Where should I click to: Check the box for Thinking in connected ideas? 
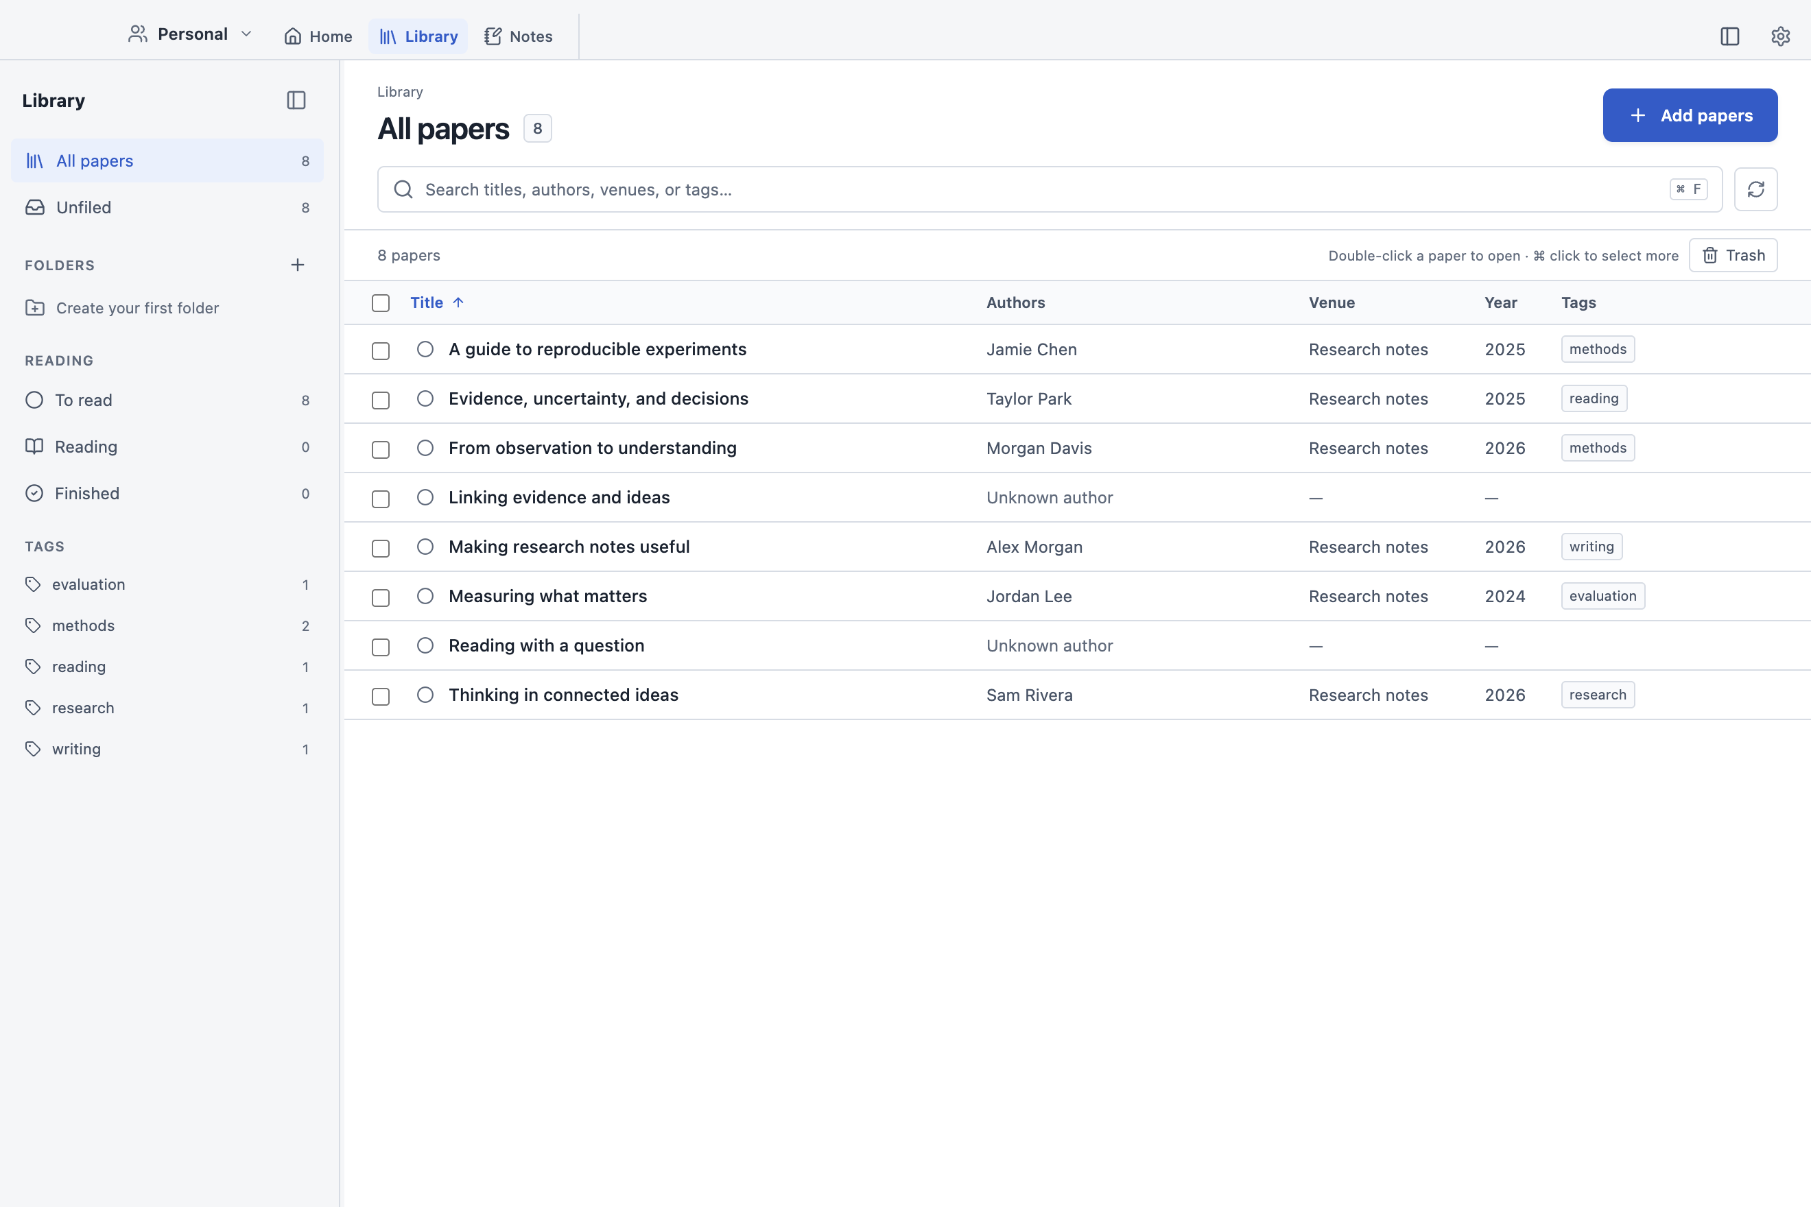[x=380, y=696]
